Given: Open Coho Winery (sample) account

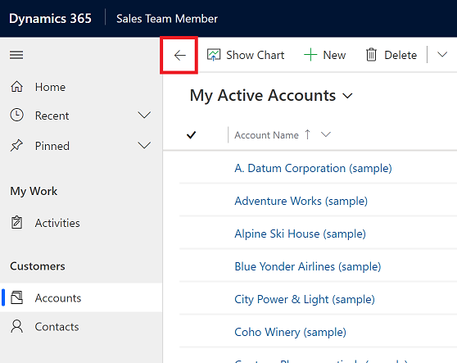Looking at the screenshot, I should coord(290,332).
